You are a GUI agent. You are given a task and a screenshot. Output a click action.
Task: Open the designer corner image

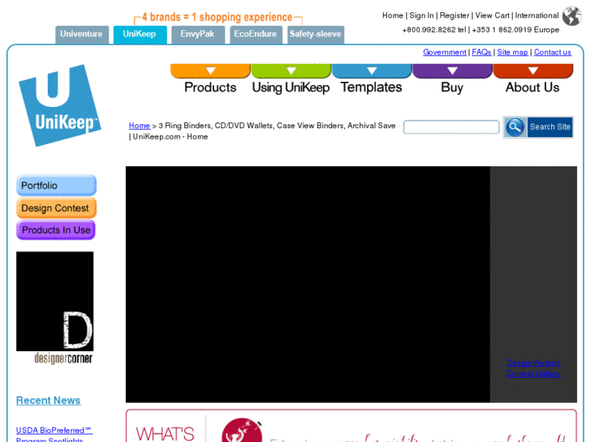pos(55,308)
